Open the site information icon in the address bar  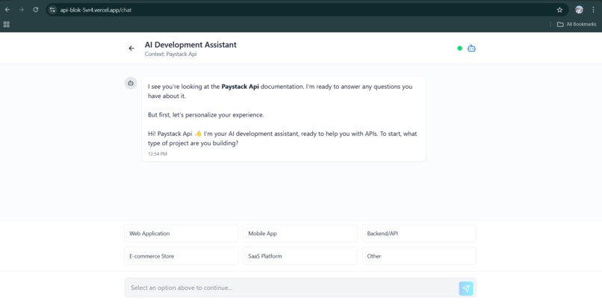(x=52, y=10)
